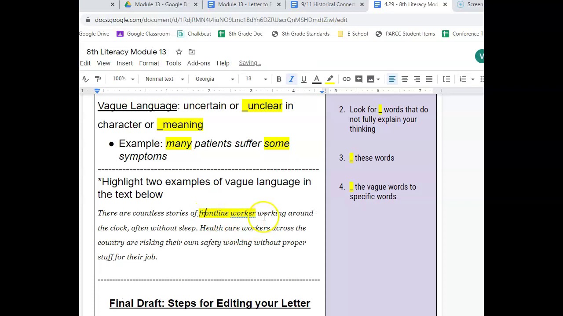Star the document
The width and height of the screenshot is (563, 316).
click(x=179, y=52)
